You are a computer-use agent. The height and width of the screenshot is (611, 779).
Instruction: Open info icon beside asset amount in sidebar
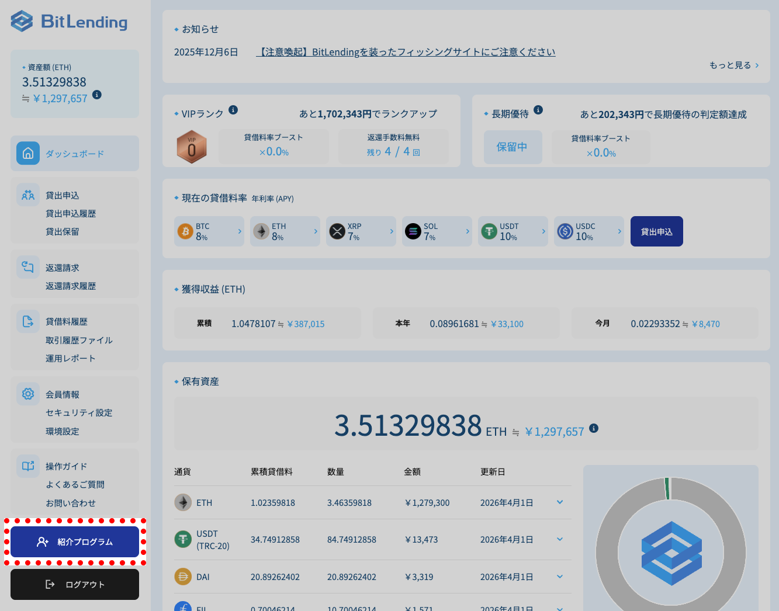coord(97,95)
